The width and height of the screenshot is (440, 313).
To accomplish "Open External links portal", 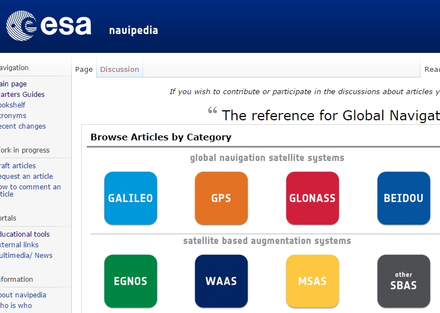I will pos(19,244).
